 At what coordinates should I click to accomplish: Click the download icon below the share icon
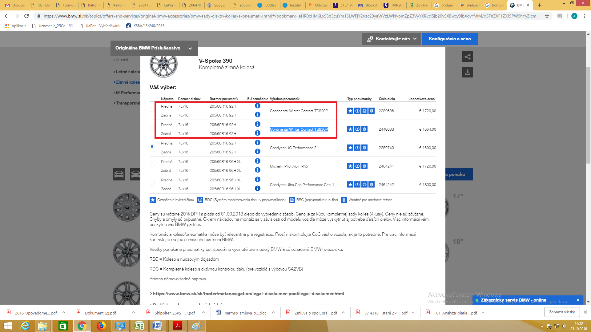[468, 72]
